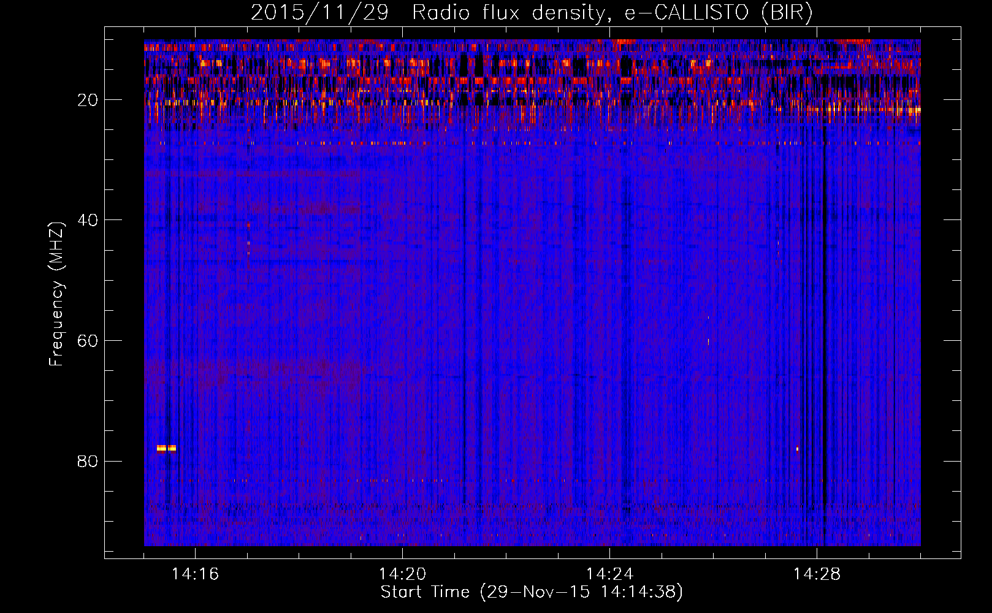Click the orange vertical streak near 14:17 around 42 MHz

pos(248,239)
